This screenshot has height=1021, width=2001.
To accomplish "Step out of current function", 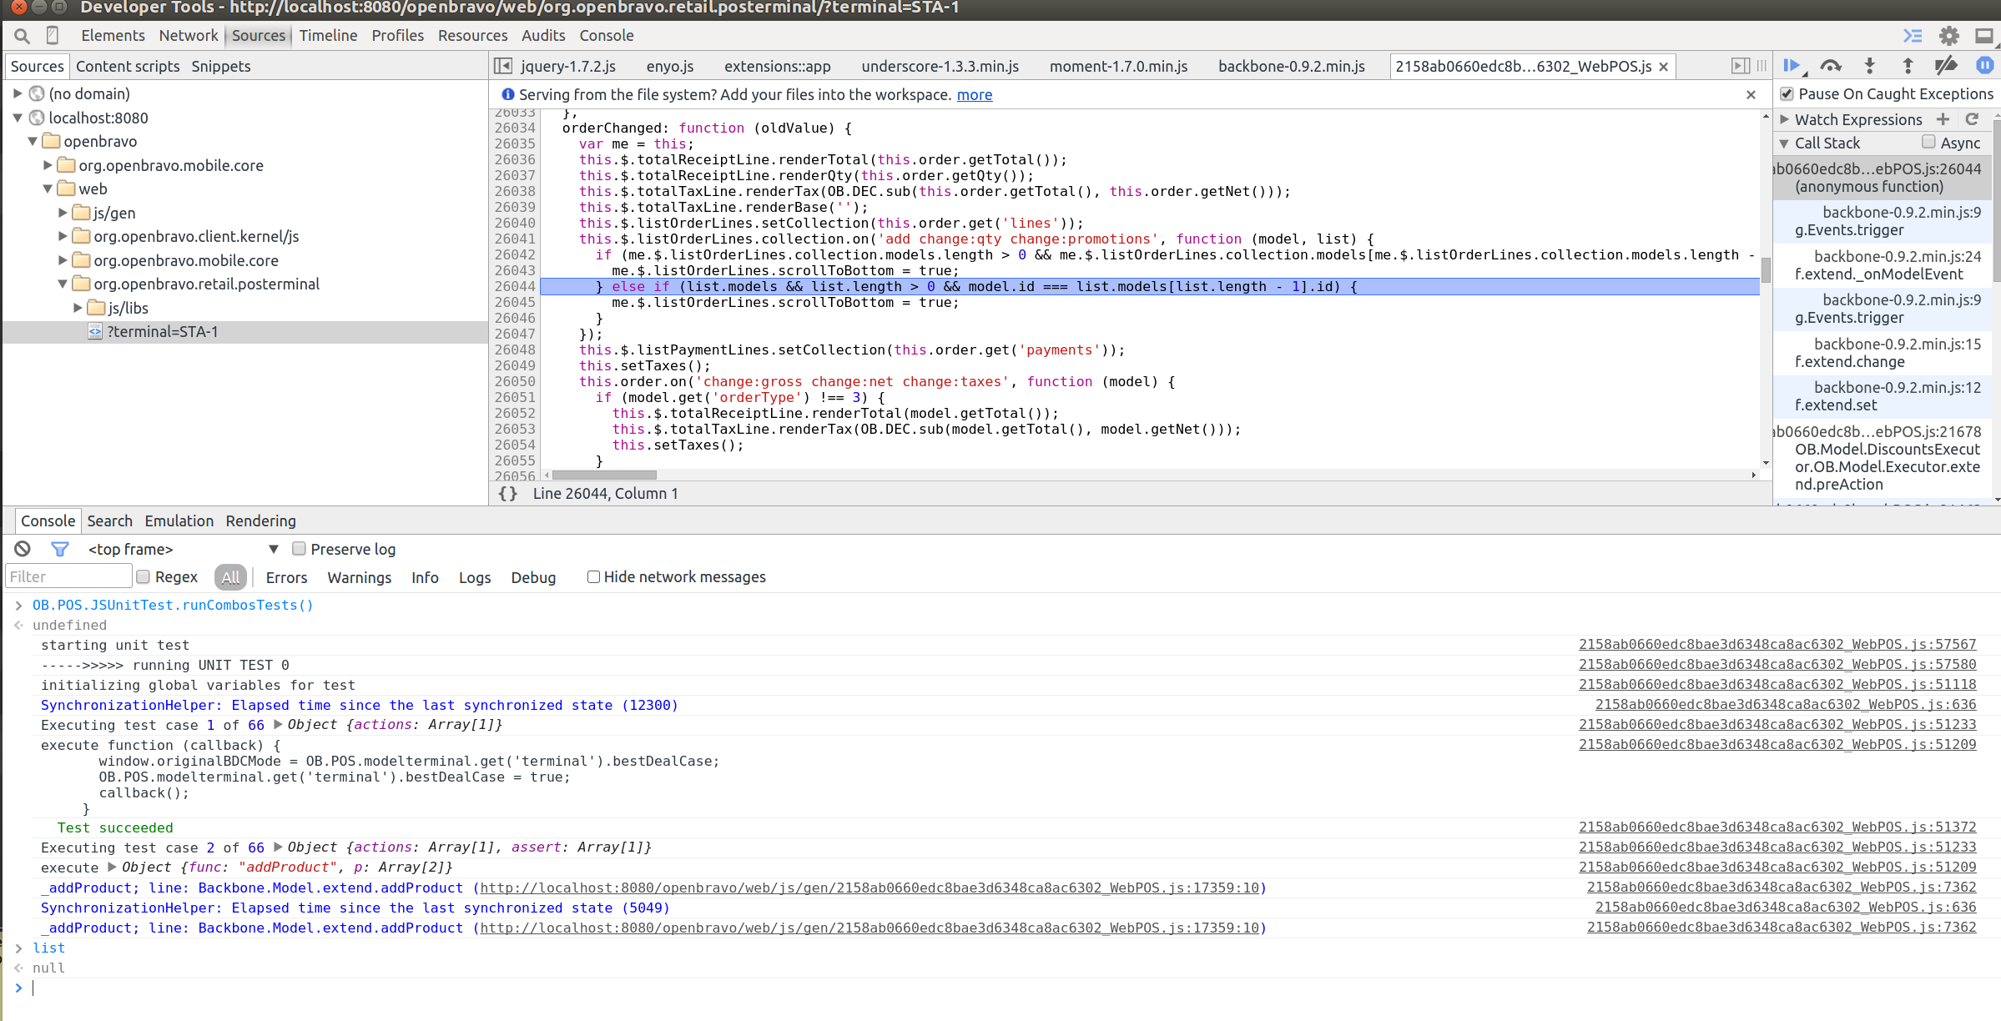I will click(1908, 66).
